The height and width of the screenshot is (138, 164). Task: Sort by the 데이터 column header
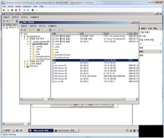[115, 34]
